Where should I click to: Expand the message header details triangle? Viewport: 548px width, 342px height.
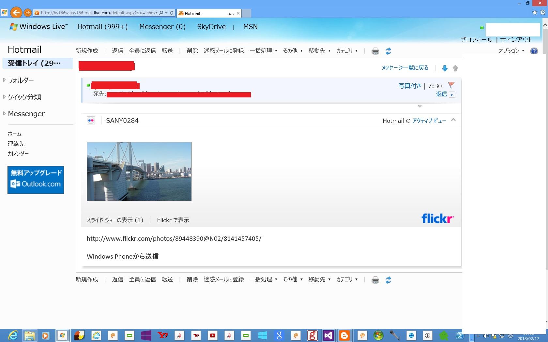[420, 106]
